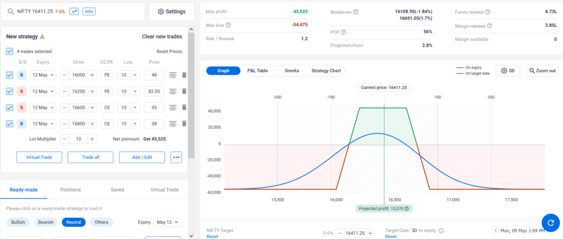Image resolution: width=563 pixels, height=239 pixels.
Task: Open row options lines icon for 16200 PE
Action: tap(173, 91)
